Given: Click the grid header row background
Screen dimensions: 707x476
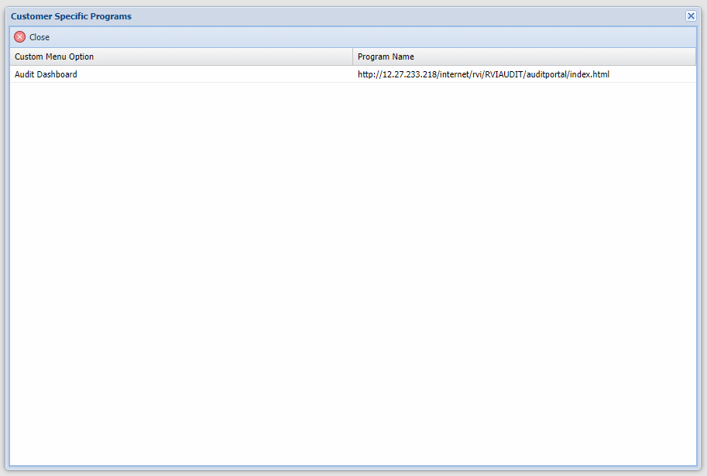Looking at the screenshot, I should pos(232,57).
